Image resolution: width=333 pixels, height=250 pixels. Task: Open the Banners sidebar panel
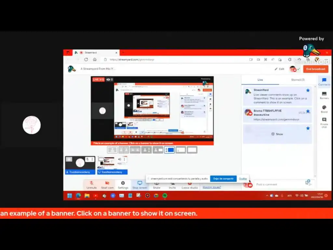point(324,95)
